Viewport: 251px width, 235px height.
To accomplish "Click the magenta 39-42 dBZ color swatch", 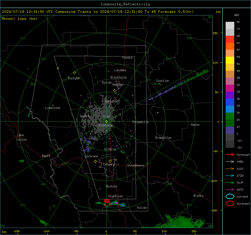I will coord(230,88).
